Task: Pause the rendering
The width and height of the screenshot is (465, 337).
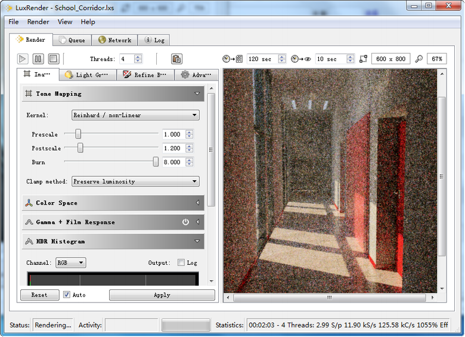Action: (x=38, y=58)
